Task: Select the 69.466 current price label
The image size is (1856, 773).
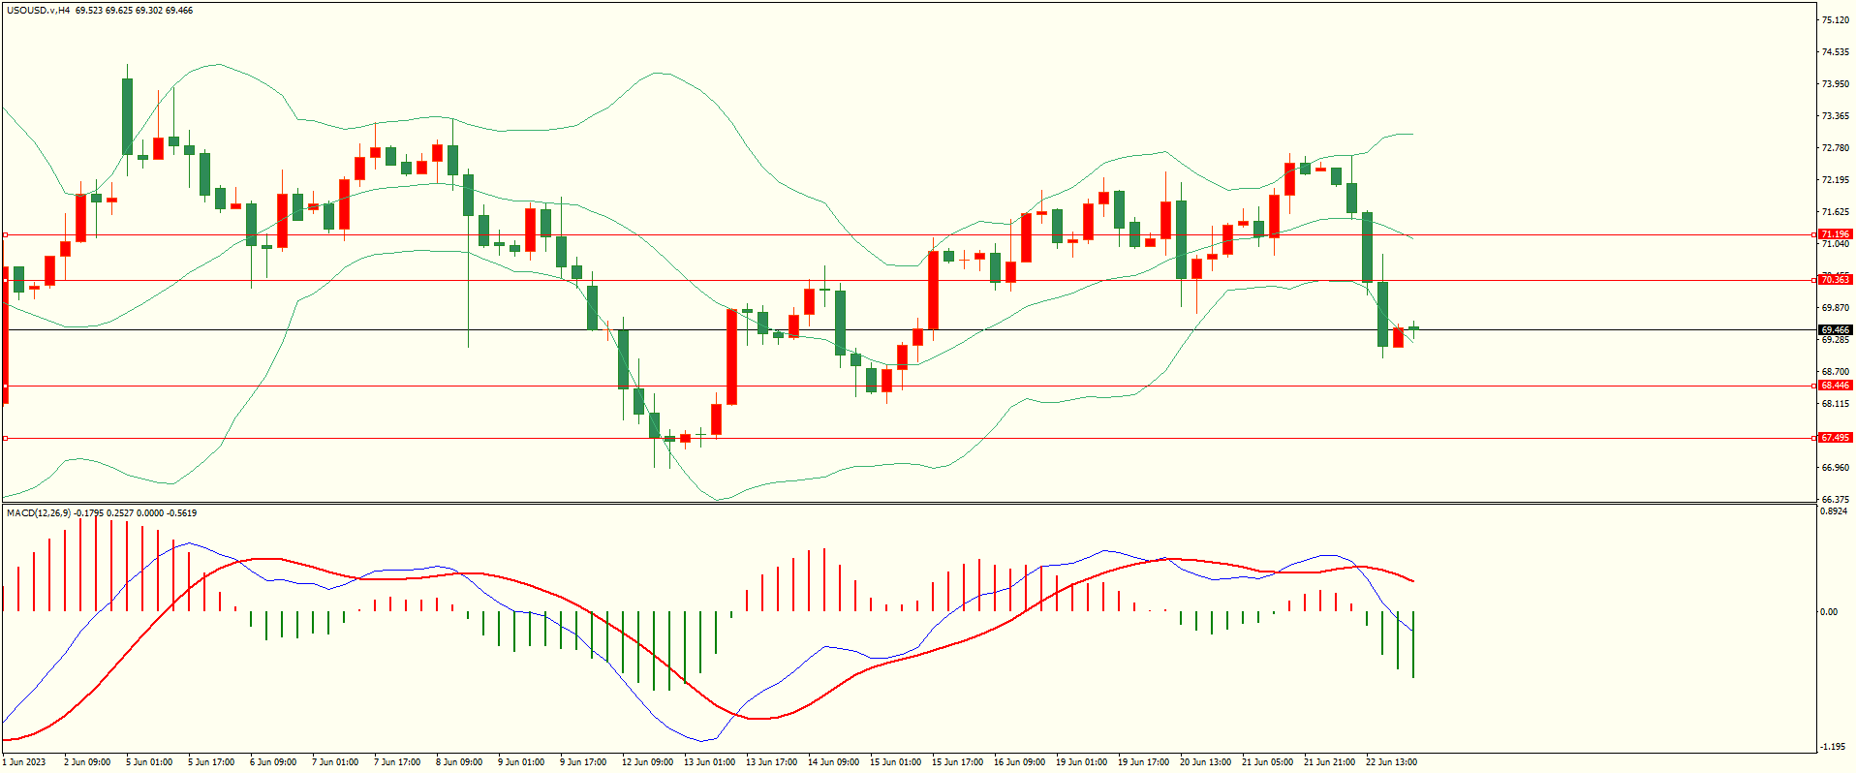Action: 1834,330
